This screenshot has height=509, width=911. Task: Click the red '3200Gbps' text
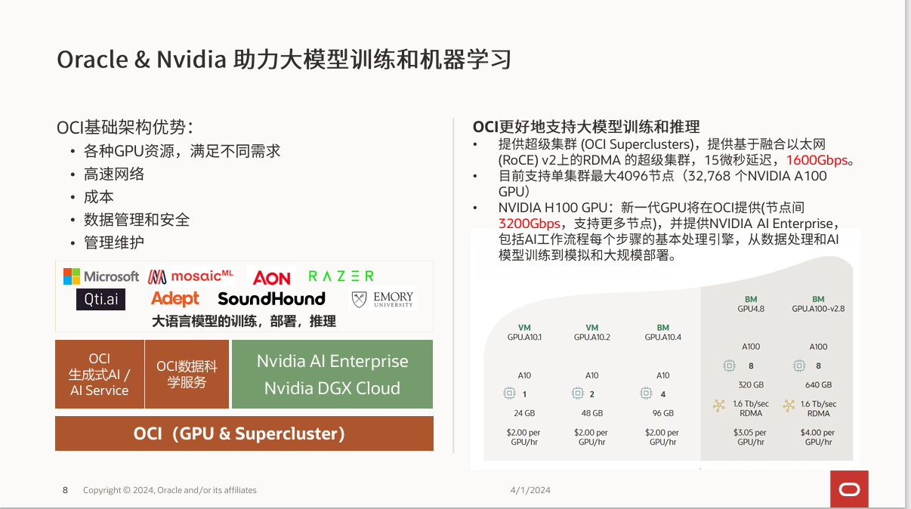point(530,224)
